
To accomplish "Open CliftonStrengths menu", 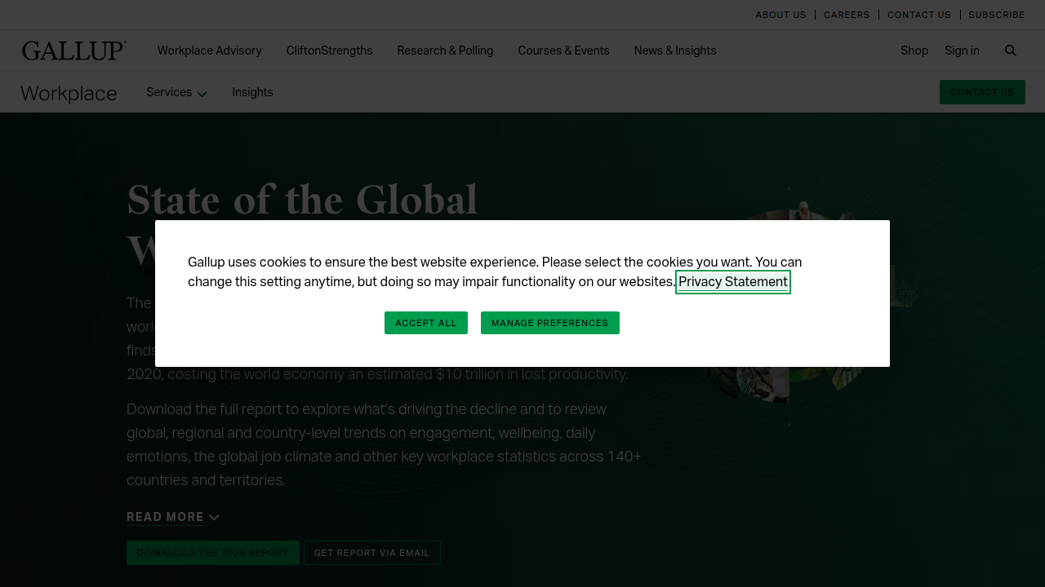I will [329, 51].
